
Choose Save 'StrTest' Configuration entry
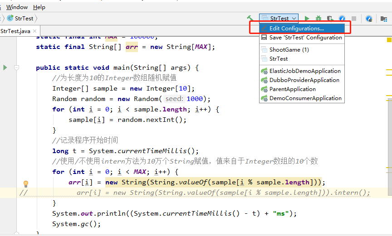[x=302, y=38]
